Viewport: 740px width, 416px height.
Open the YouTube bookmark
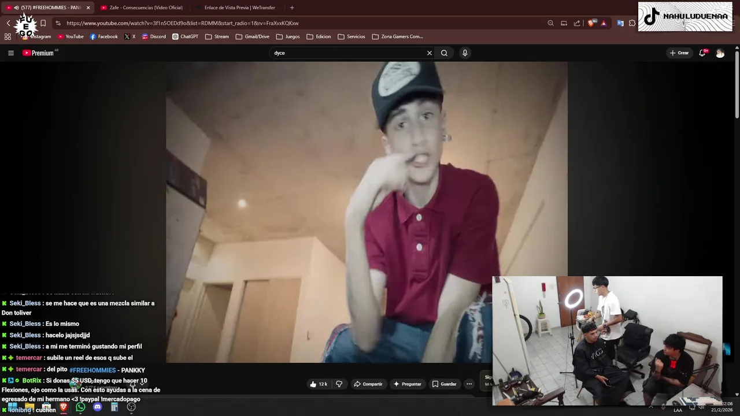tap(71, 36)
